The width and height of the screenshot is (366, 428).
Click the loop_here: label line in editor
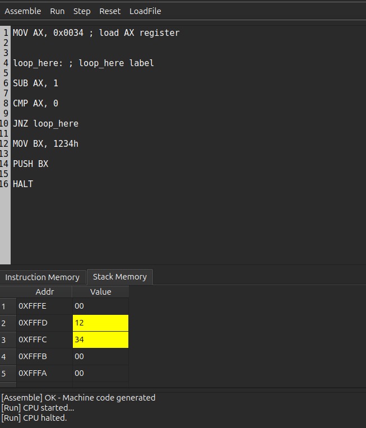(x=84, y=63)
